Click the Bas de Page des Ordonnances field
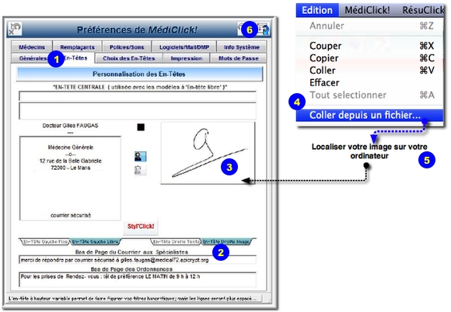451x312 pixels. tap(138, 279)
